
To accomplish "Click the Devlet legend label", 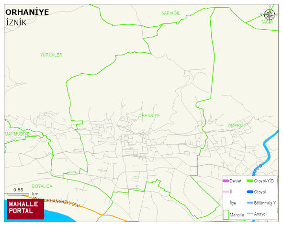I will [236, 181].
